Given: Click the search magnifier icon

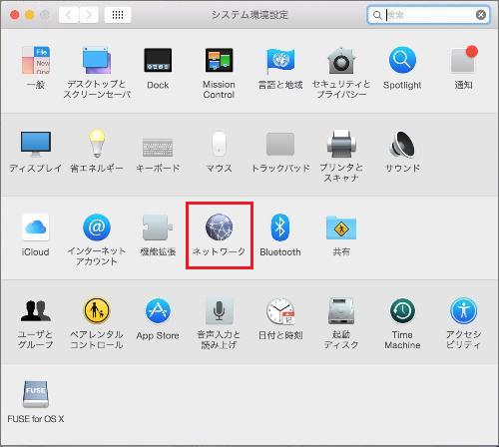Looking at the screenshot, I should pos(377,15).
